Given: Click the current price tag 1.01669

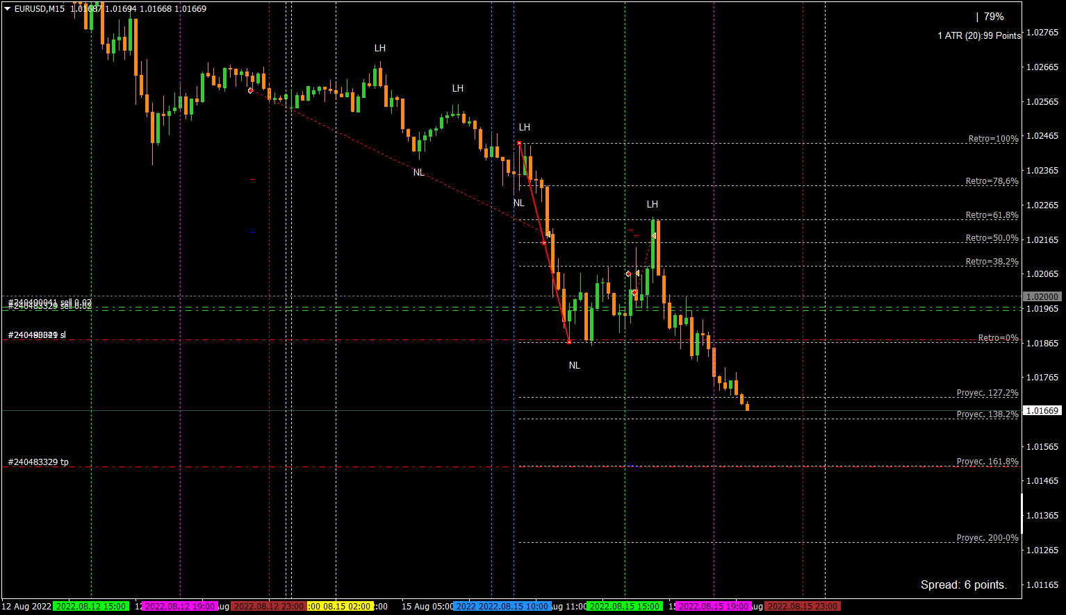Looking at the screenshot, I should point(1043,411).
